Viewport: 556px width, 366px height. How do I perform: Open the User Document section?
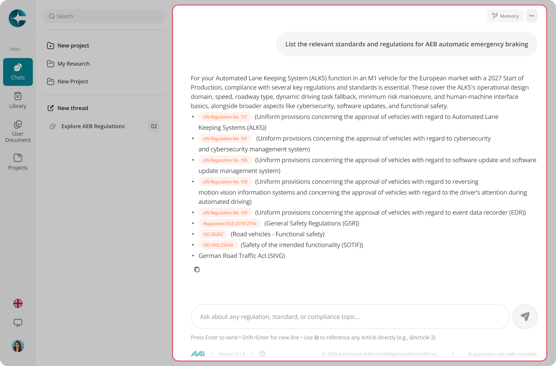pyautogui.click(x=18, y=131)
